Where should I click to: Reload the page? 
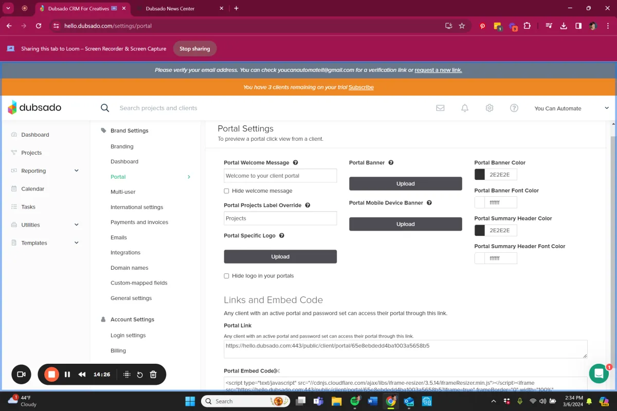point(39,26)
